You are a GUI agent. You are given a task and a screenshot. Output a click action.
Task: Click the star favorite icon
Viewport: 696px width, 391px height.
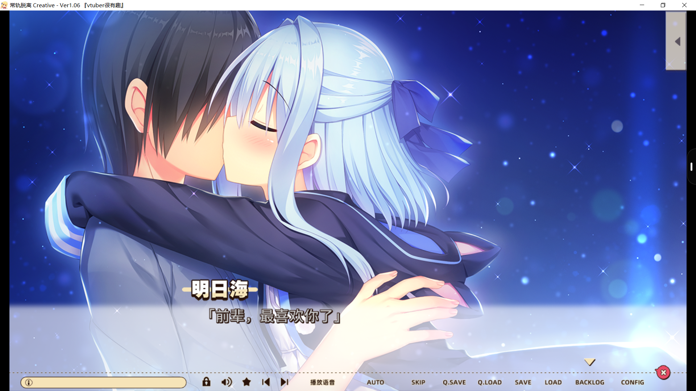coord(246,382)
